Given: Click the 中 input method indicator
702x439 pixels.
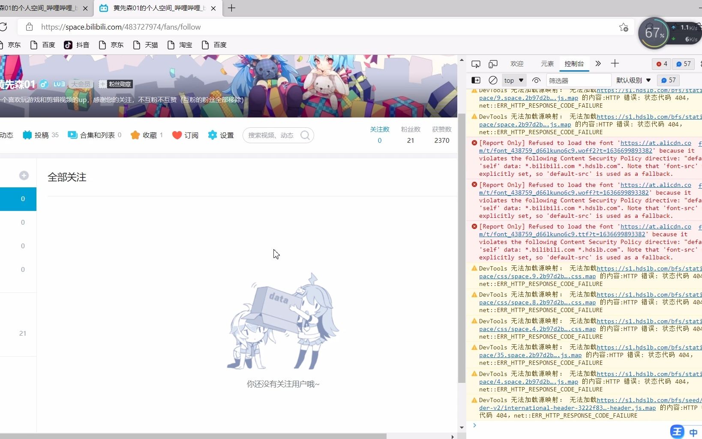Looking at the screenshot, I should [x=693, y=432].
